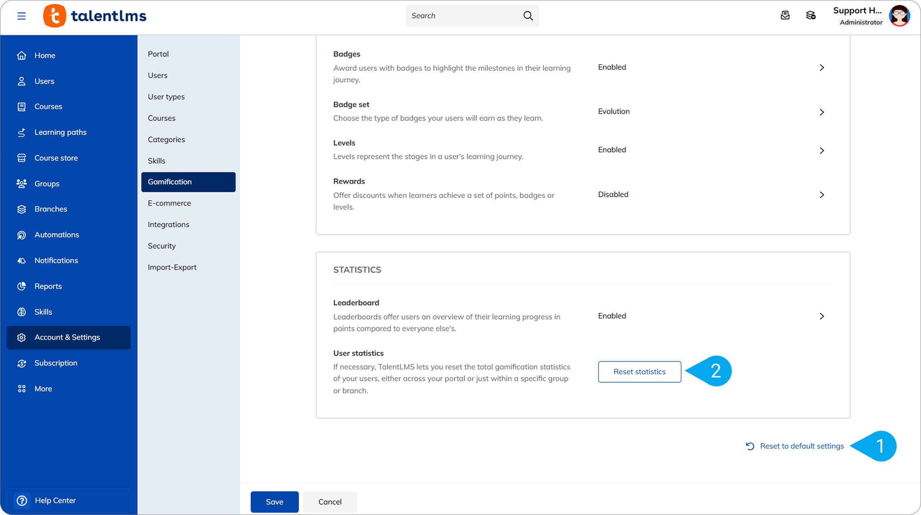Image resolution: width=921 pixels, height=515 pixels.
Task: Expand the Badges setting chevron
Action: tap(822, 68)
